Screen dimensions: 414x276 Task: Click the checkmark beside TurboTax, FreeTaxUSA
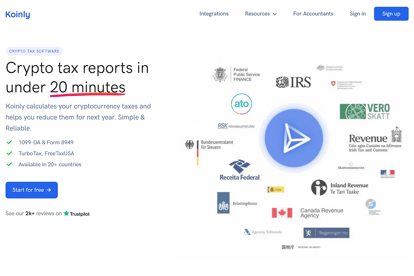(x=9, y=153)
